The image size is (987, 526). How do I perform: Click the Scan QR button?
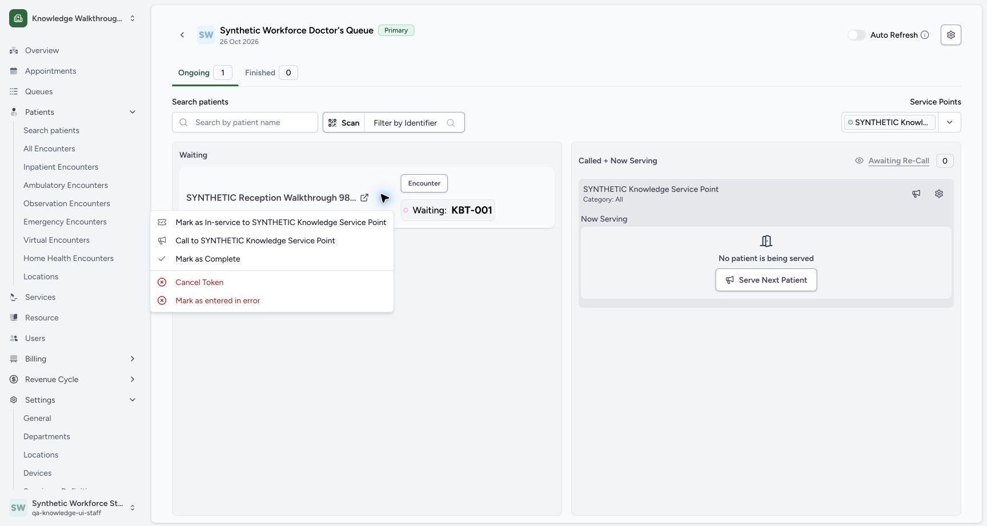(x=344, y=122)
